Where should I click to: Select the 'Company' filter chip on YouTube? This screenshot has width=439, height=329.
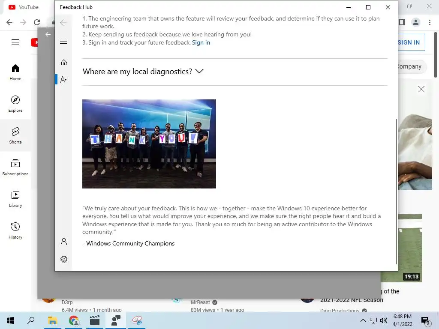coord(412,66)
